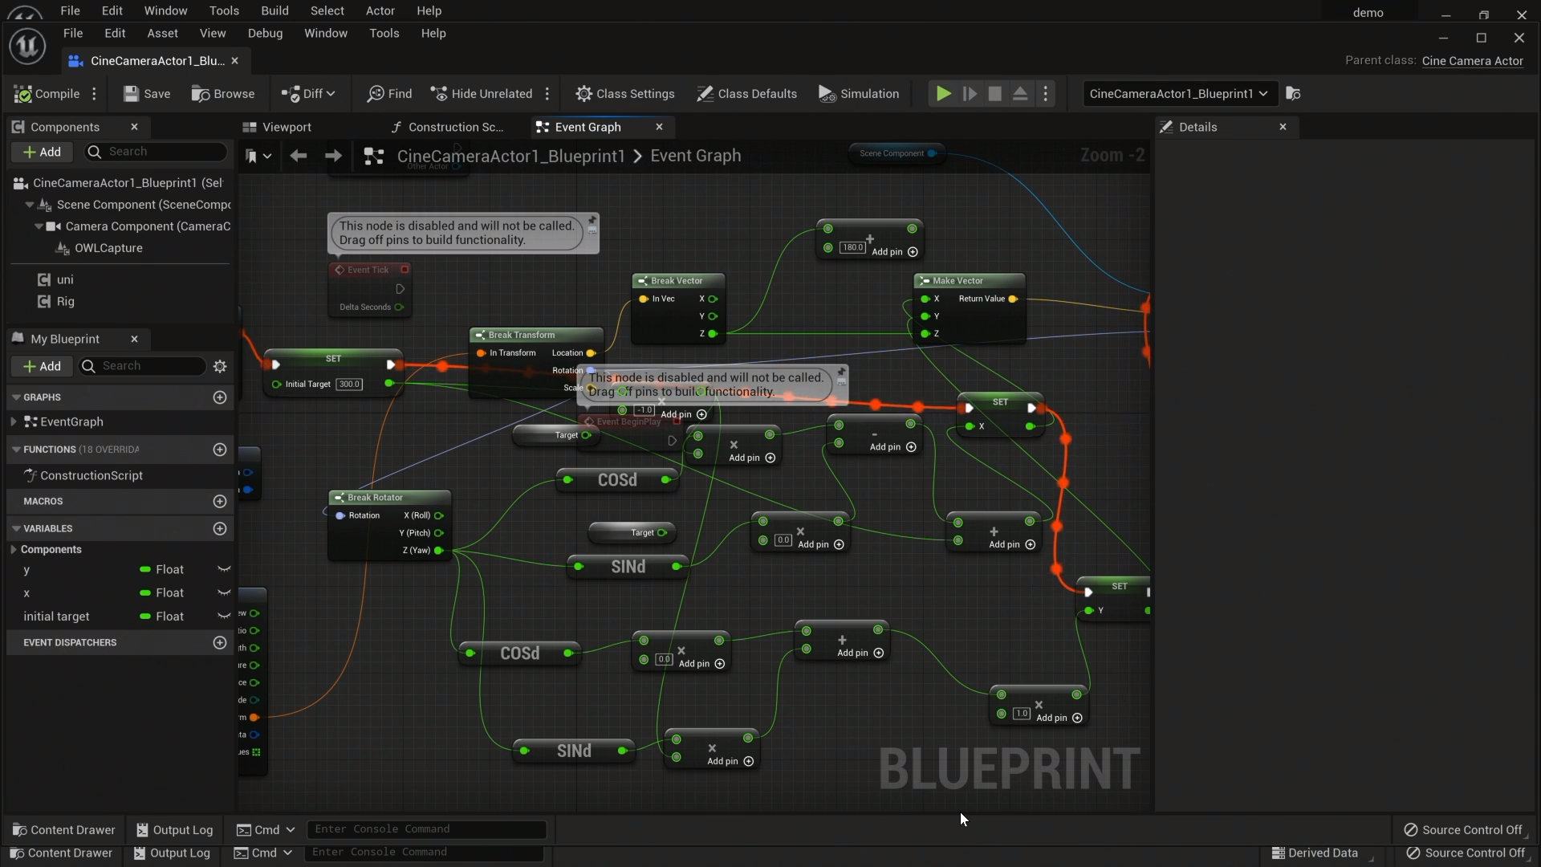Collapse the Scene Component tree item
Viewport: 1541px width, 867px height.
30,205
